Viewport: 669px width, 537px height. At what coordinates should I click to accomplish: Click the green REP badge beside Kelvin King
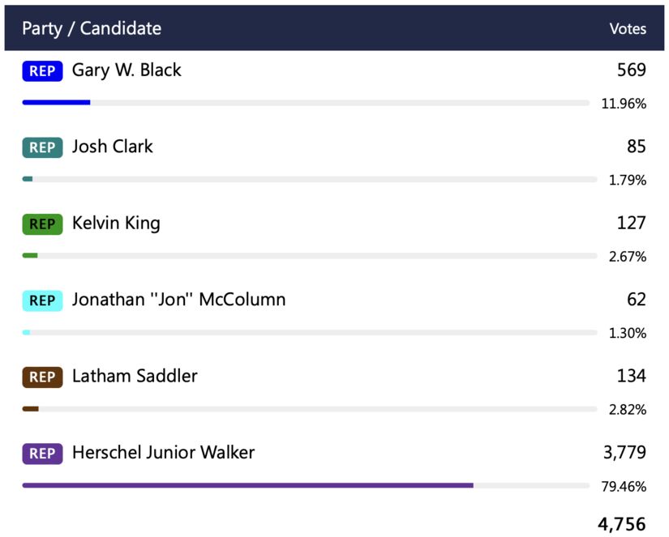pyautogui.click(x=42, y=224)
